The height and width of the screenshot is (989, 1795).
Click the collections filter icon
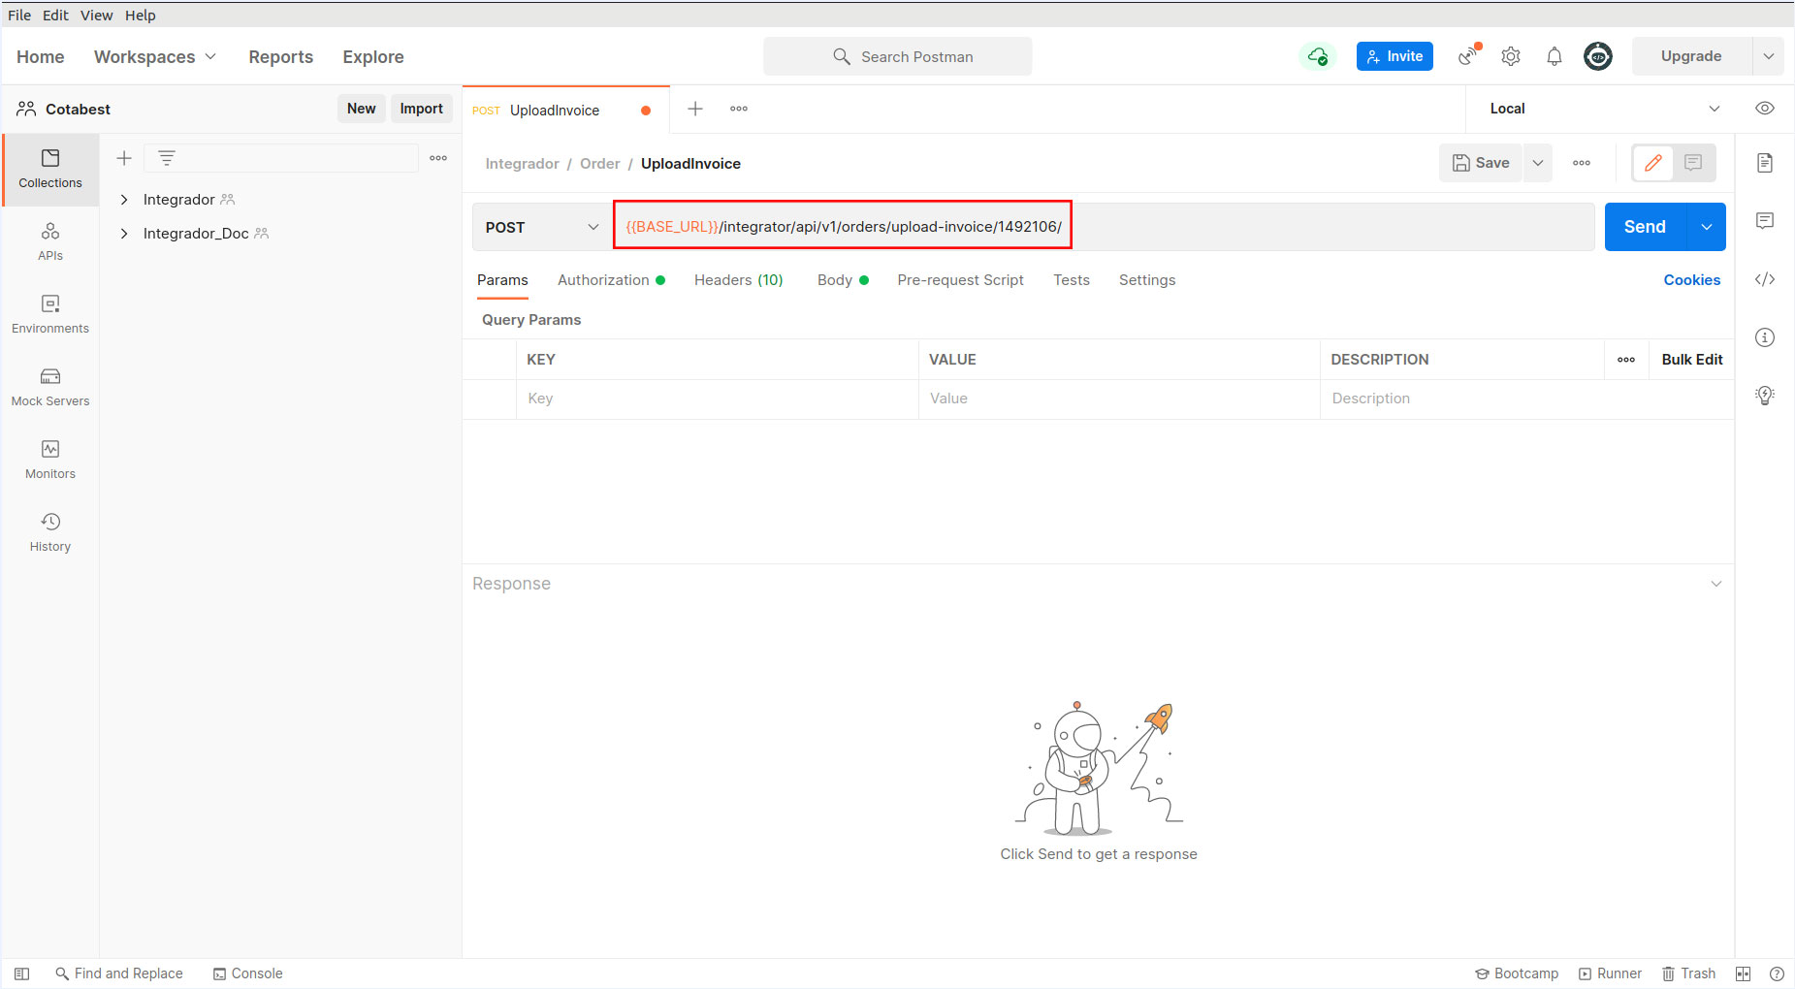(167, 158)
